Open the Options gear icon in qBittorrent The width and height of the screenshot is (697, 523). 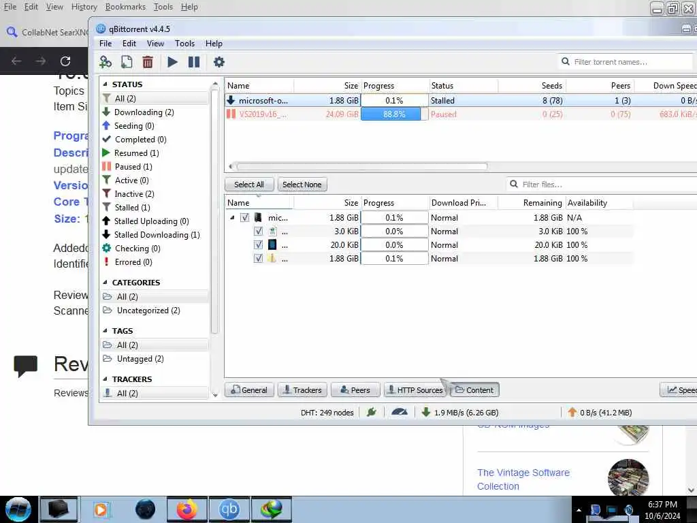218,62
